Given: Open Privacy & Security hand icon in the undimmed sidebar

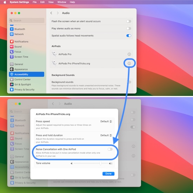Looking at the screenshot, I should (12, 89).
